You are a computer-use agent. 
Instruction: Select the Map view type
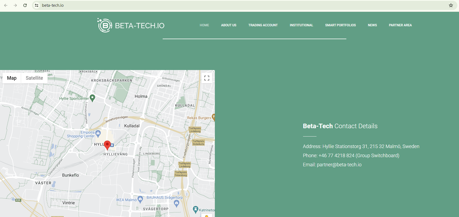coord(12,78)
